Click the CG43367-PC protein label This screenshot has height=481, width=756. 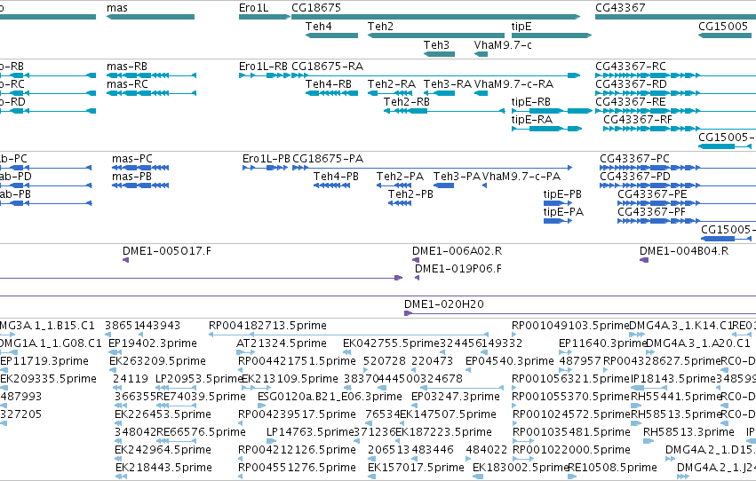click(634, 159)
